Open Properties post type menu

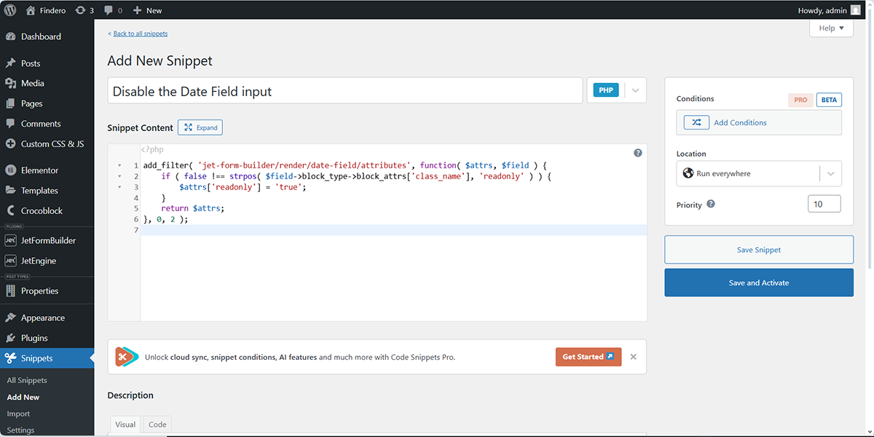tap(47, 291)
